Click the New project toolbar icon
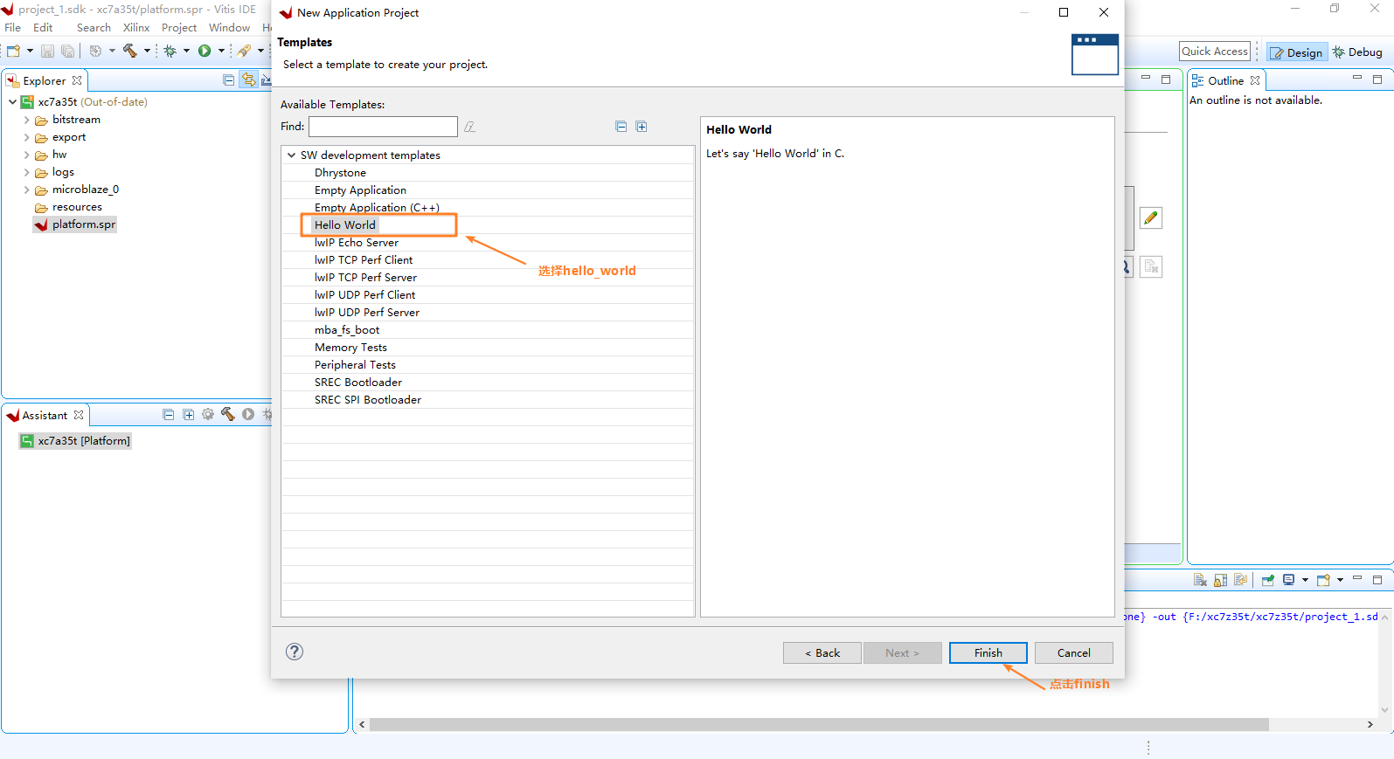This screenshot has width=1394, height=759. (14, 51)
